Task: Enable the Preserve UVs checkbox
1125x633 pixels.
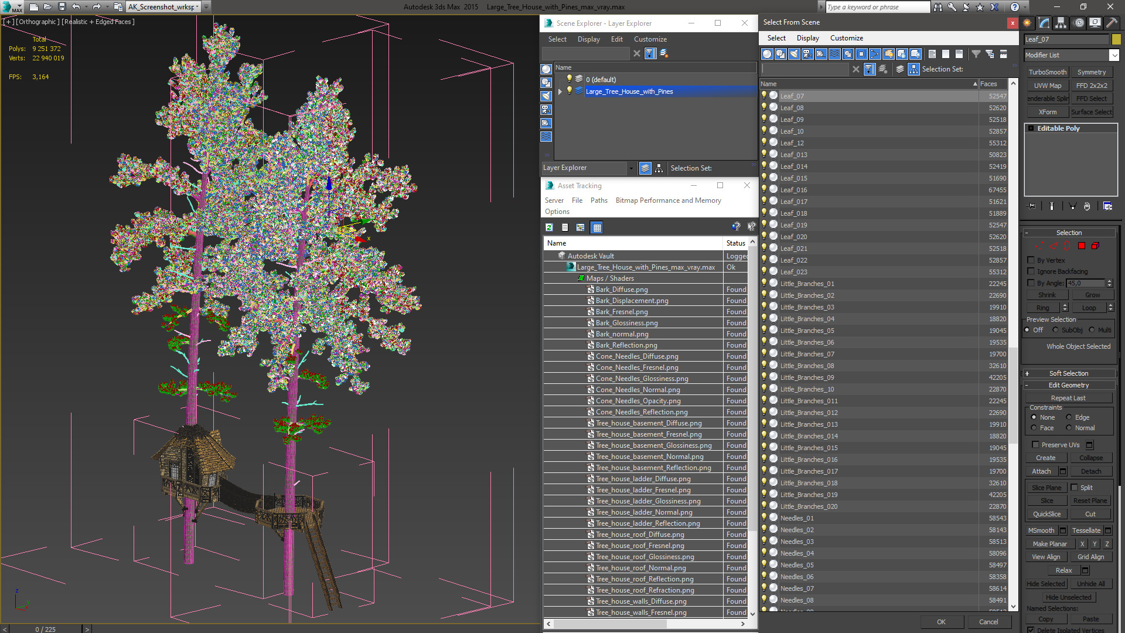Action: 1035,445
